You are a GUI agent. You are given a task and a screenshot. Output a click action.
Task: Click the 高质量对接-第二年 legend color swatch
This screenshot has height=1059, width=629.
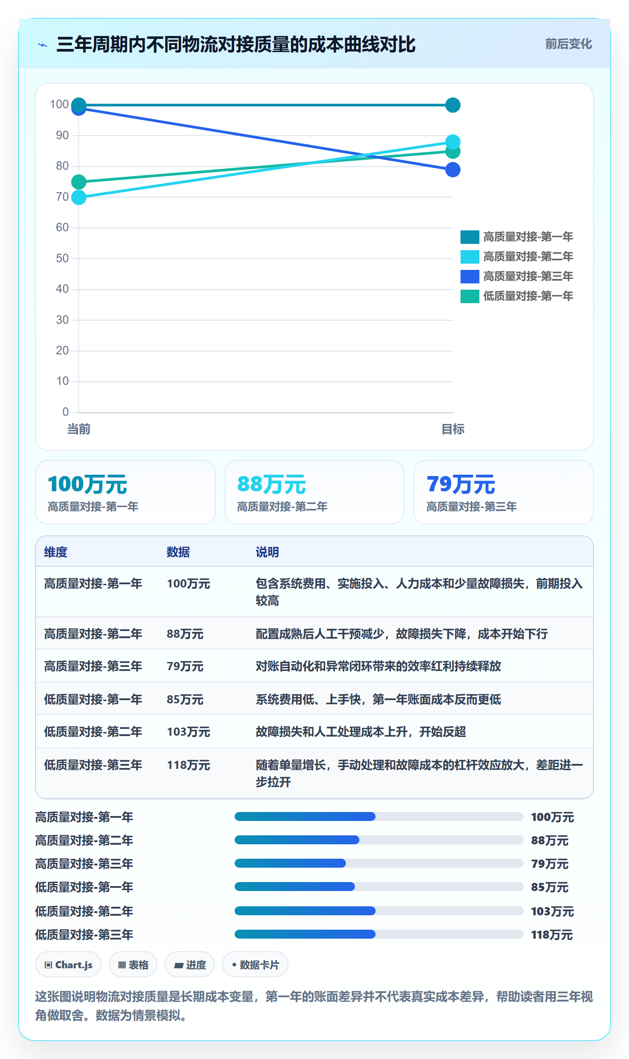470,256
